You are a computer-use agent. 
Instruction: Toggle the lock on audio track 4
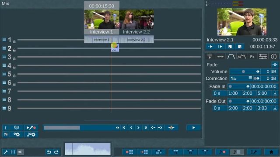(14, 67)
